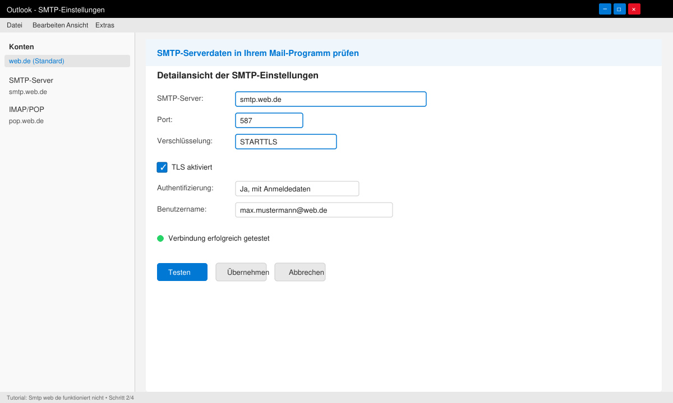
Task: Focus the SMTP-Server input field
Action: [x=331, y=99]
